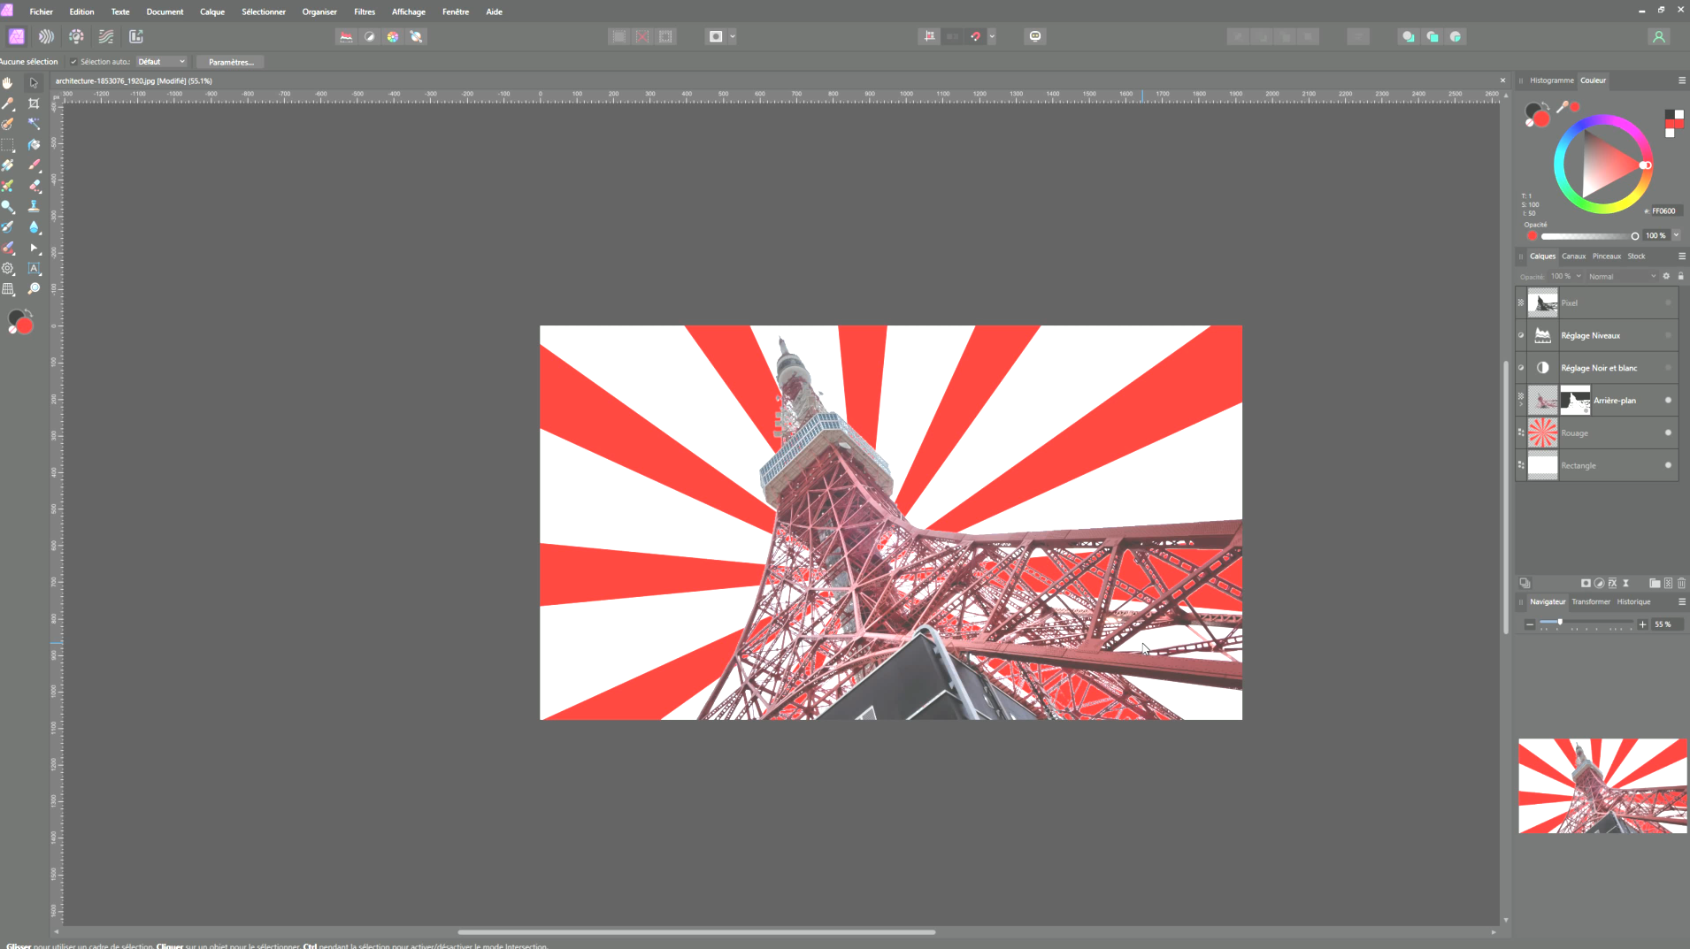This screenshot has width=1690, height=949.
Task: Open the Normal blend mode dropdown
Action: (x=1621, y=277)
